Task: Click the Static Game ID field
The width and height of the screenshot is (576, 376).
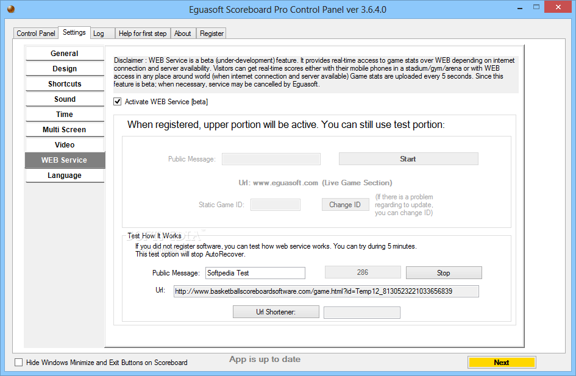Action: (x=276, y=205)
